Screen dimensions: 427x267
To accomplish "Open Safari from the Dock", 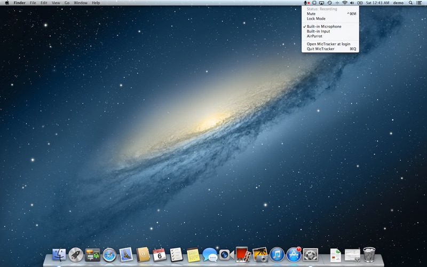I will coord(109,255).
